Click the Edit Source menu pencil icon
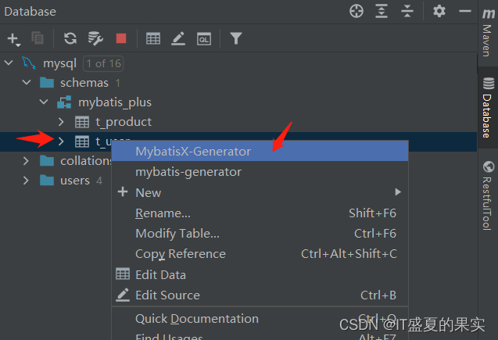Screen dimensions: 498x340 click(x=123, y=295)
